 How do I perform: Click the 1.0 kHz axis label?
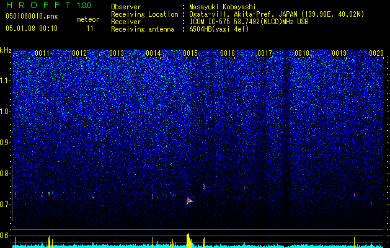5,112
